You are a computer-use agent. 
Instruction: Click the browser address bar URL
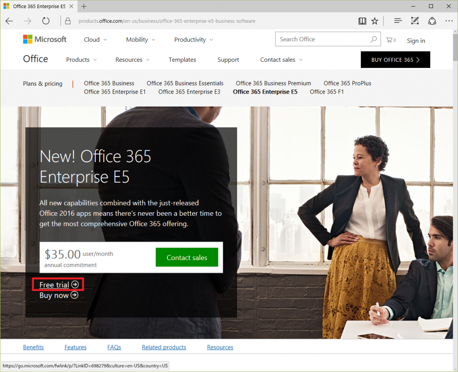click(x=167, y=21)
